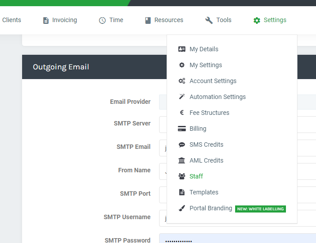Click the NEW: WHITE LABELLING badge
The width and height of the screenshot is (316, 243).
pos(260,209)
